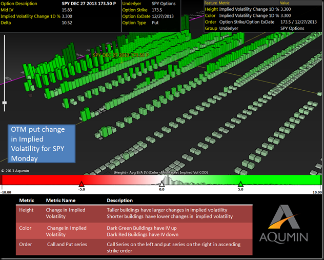
Task: Click 'Option Strike/Option ExDate' metric text
Action: coord(247,22)
